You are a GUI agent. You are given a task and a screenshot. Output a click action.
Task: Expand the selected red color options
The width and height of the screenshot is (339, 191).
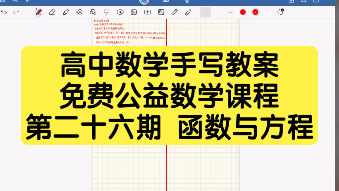coord(255,12)
